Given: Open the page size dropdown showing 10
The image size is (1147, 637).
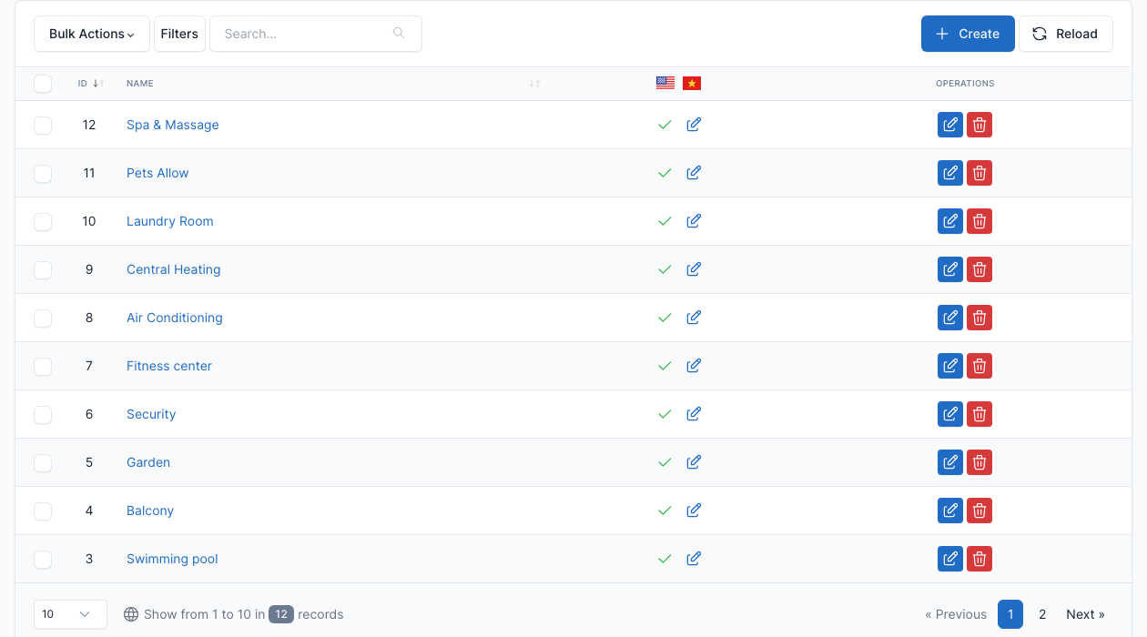Looking at the screenshot, I should 70,614.
